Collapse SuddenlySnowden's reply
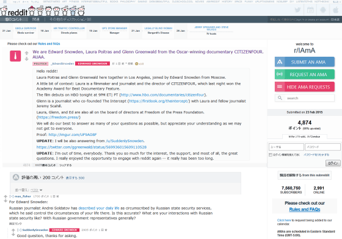The height and width of the screenshot is (239, 342). coord(19,230)
